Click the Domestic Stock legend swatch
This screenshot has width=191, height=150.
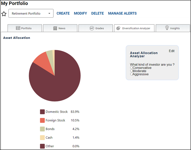pos(42,112)
